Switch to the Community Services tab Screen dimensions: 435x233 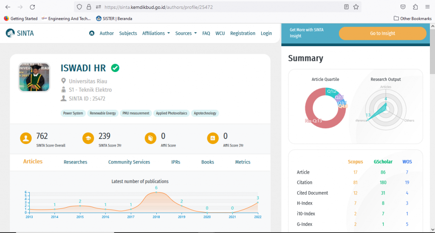click(129, 162)
